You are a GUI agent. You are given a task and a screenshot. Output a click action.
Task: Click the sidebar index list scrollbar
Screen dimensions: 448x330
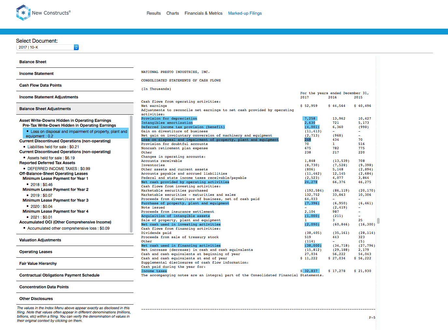pyautogui.click(x=131, y=174)
